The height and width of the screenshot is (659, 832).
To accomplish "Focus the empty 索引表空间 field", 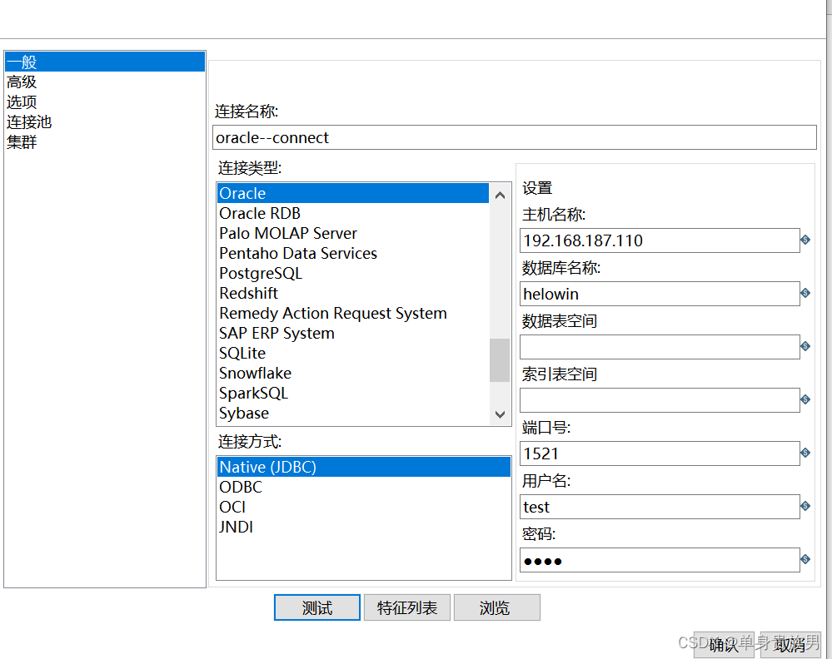I will (x=660, y=400).
